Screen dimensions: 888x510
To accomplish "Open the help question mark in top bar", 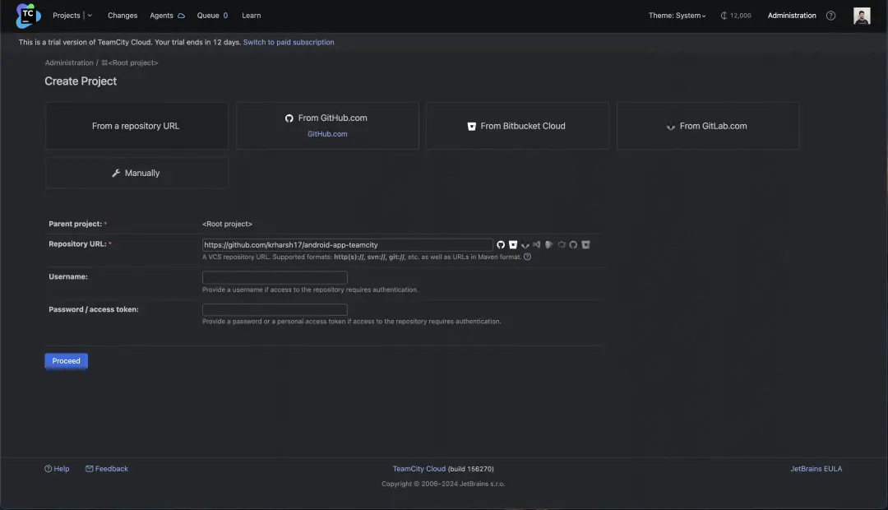I will click(x=830, y=16).
